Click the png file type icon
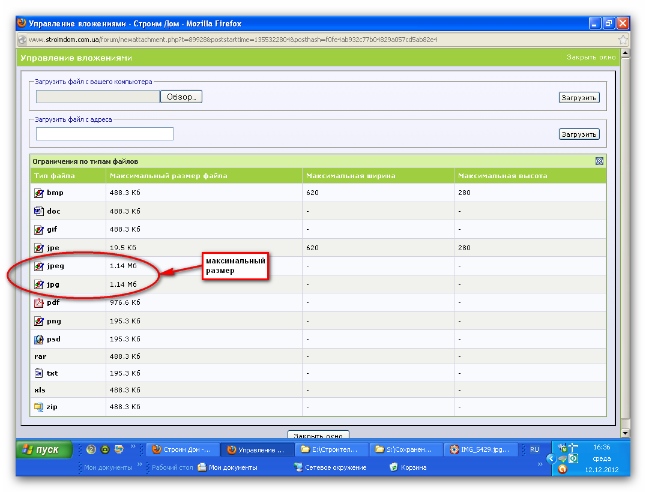Image resolution: width=646 pixels, height=492 pixels. (39, 321)
